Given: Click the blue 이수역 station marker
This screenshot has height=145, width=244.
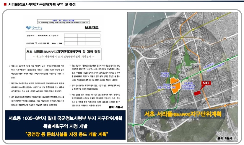Looking at the screenshot, I should (x=134, y=98).
